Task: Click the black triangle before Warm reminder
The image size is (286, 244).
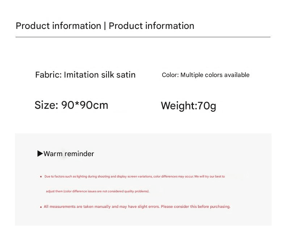Action: coord(40,154)
